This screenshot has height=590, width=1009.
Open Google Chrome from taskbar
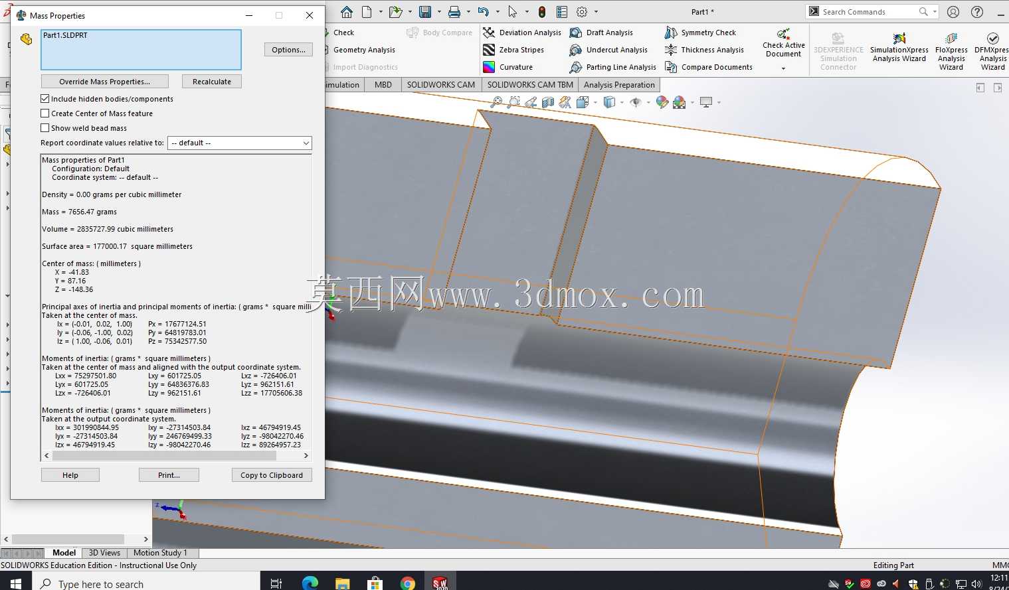pos(408,583)
